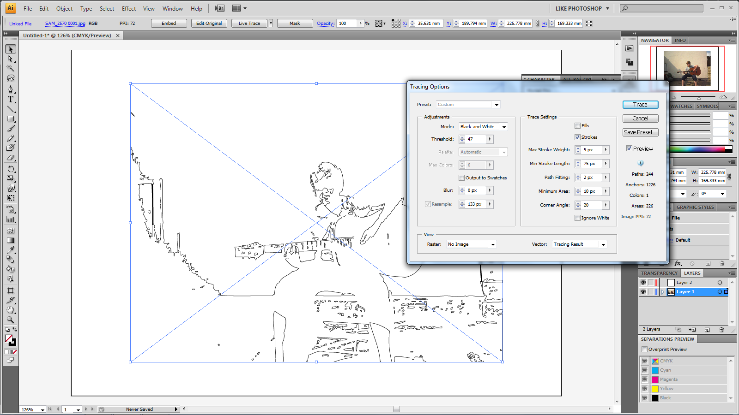Open the Preset dropdown in Tracing Options
The image size is (739, 415).
click(468, 104)
